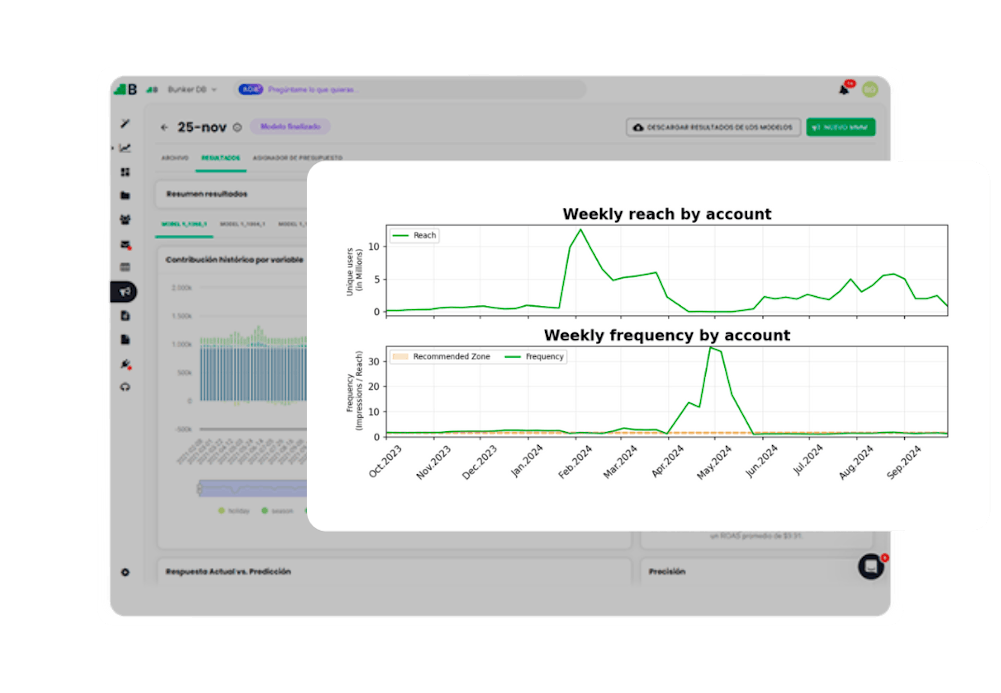Select the active megaphone sidebar icon
This screenshot has width=1001, height=693.
click(124, 291)
